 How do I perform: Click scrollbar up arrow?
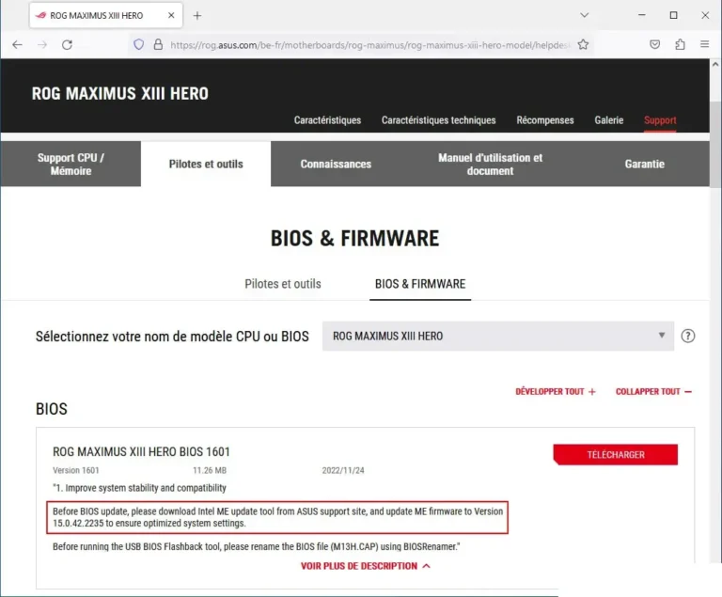tap(715, 65)
